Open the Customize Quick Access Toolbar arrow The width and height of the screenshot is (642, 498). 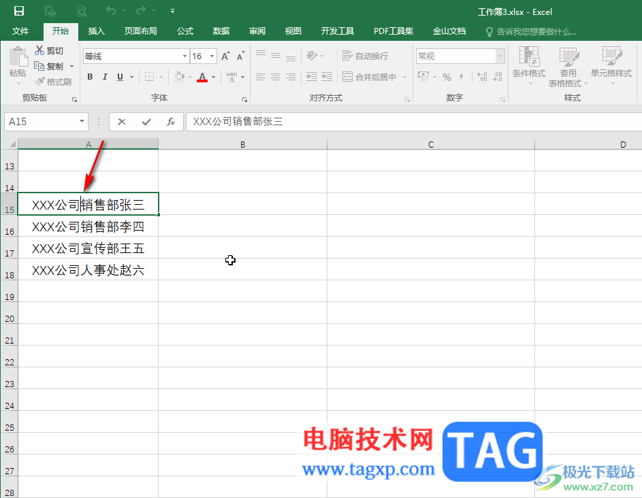pos(173,11)
